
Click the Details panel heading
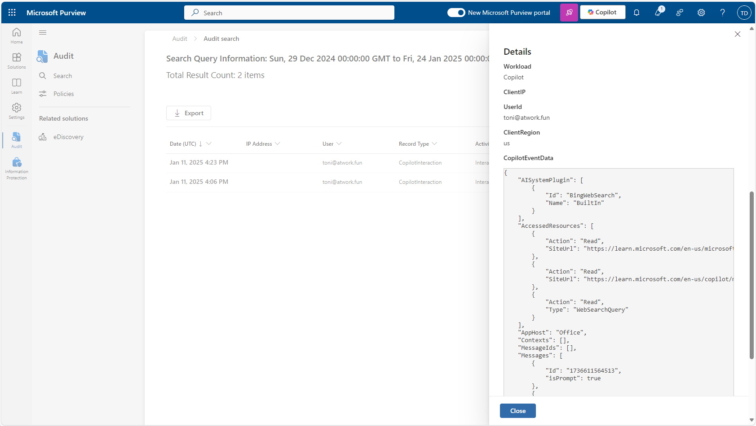pos(517,52)
